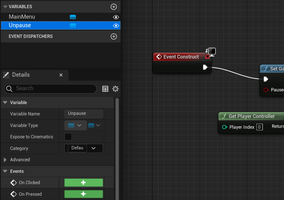Image resolution: width=284 pixels, height=200 pixels.
Task: Add On Clicked event
Action: click(84, 182)
